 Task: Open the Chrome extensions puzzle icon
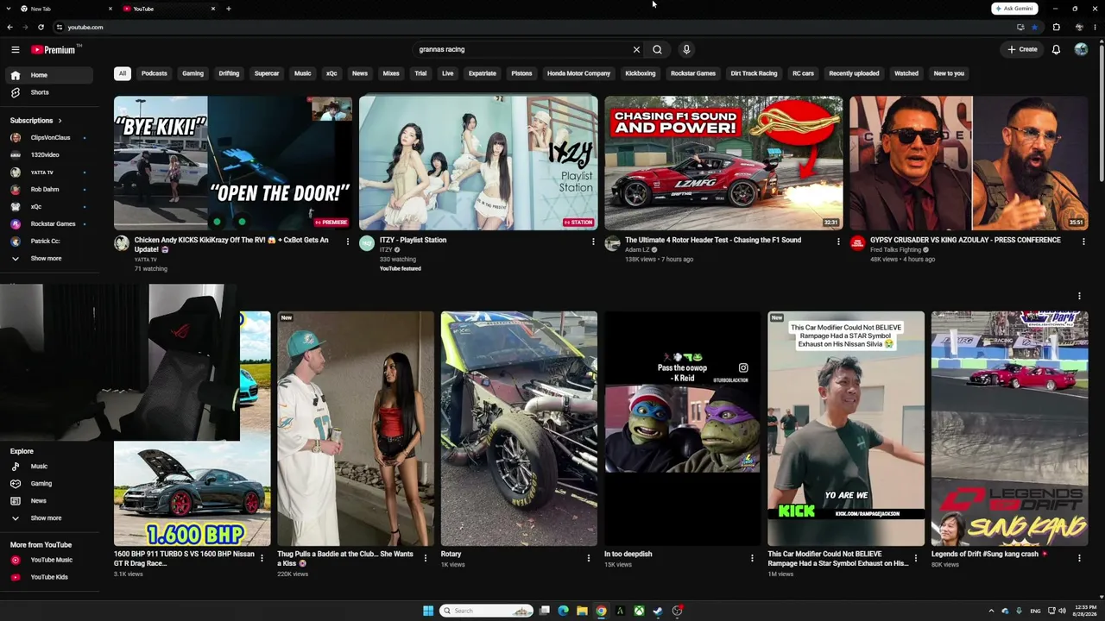(x=1056, y=27)
